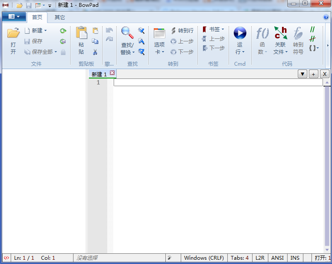Click the large Paste (粘贴) clipboard icon
This screenshot has width=332, height=264.
(82, 33)
